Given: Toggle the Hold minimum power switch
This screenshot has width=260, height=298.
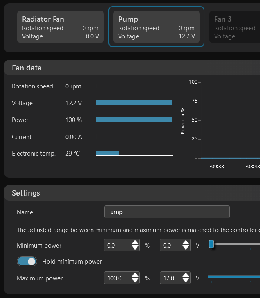Looking at the screenshot, I should pos(27,261).
